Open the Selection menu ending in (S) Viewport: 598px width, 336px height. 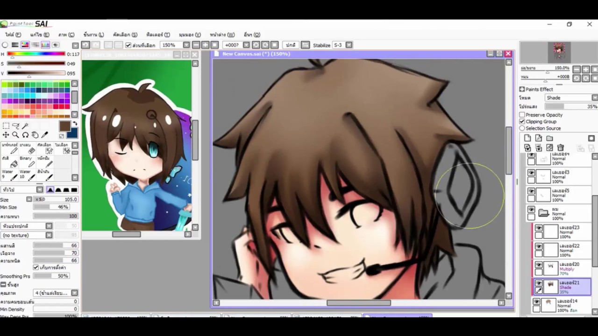click(125, 35)
